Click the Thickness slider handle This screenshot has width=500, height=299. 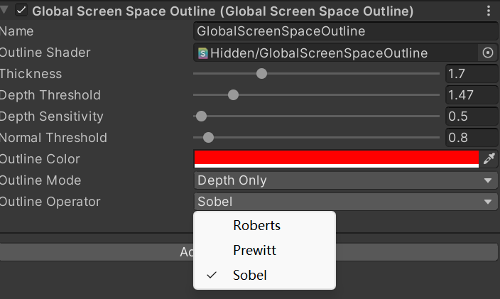(261, 74)
